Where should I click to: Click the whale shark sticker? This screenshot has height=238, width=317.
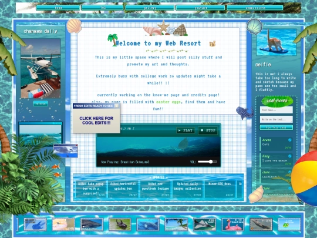pos(245,112)
